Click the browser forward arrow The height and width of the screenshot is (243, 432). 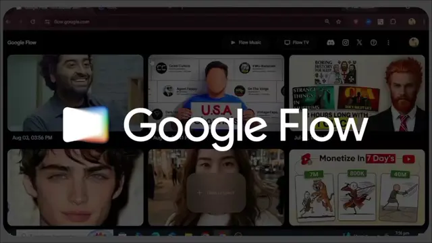point(20,22)
